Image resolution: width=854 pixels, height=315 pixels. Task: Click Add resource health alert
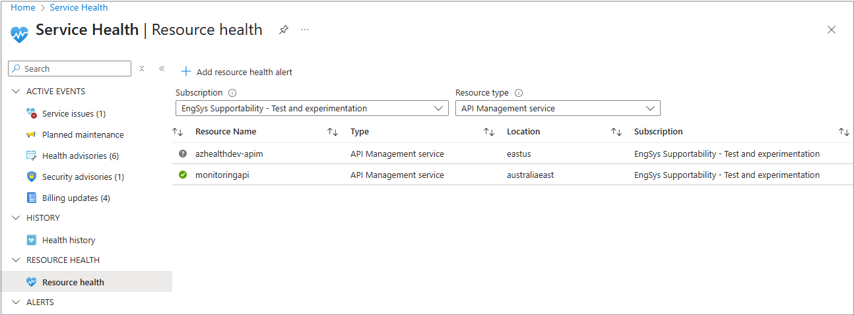tap(237, 72)
